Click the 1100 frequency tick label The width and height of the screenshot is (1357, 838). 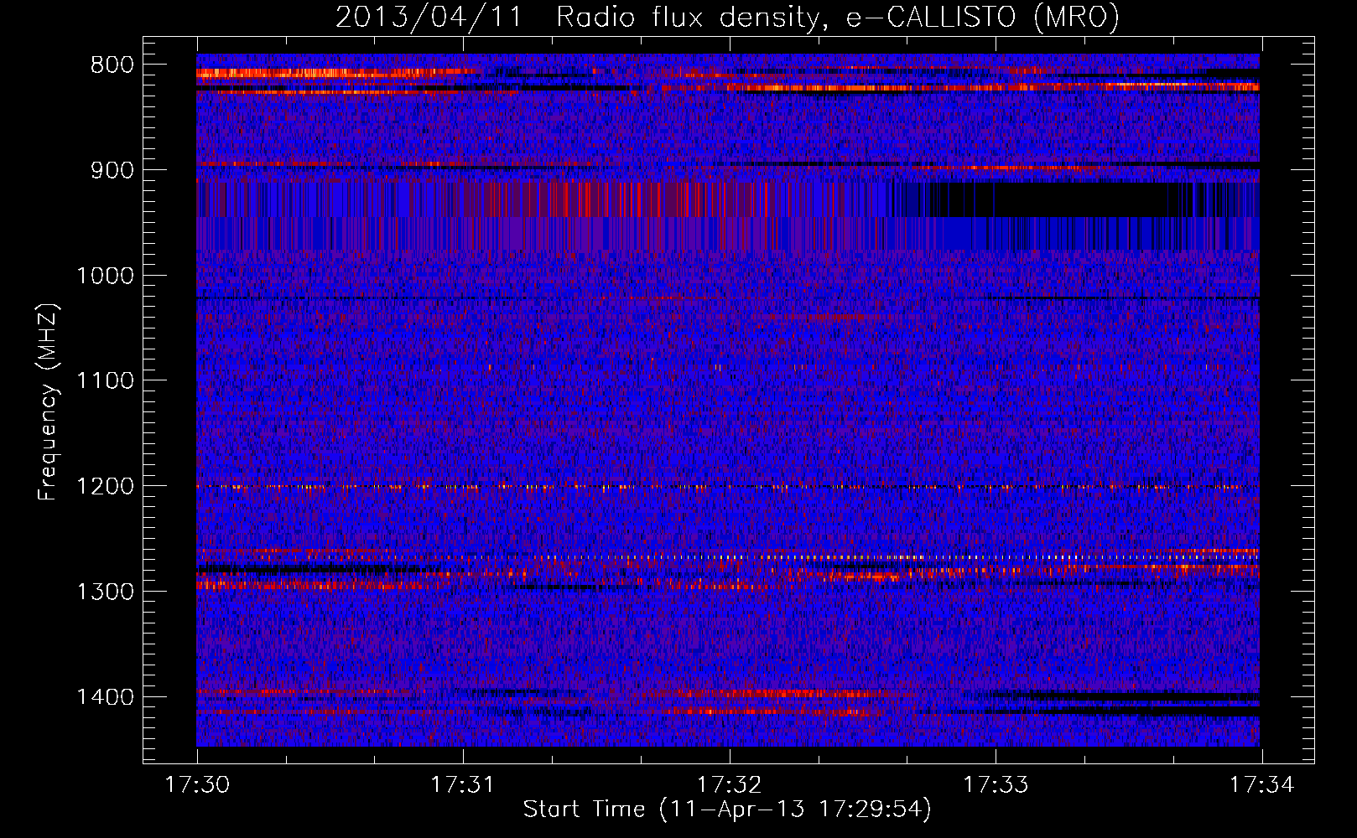coord(105,381)
